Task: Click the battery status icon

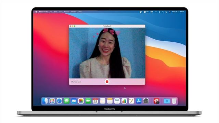Action: click(152, 12)
